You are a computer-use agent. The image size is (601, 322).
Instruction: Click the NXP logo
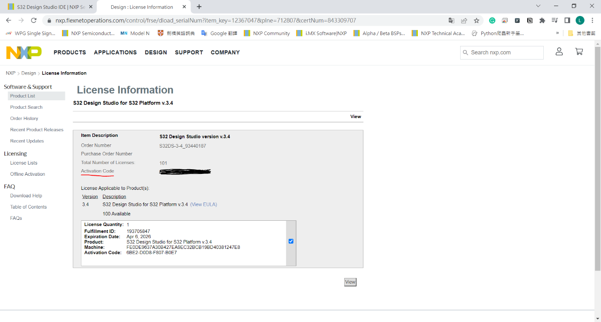24,52
